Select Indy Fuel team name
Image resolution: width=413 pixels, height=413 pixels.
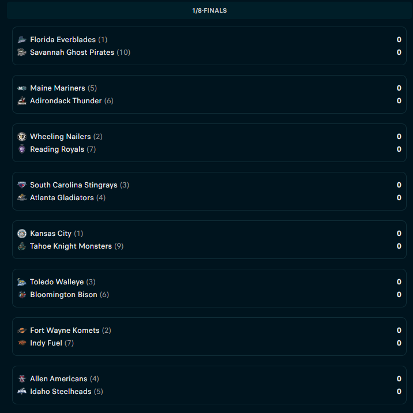pos(46,343)
